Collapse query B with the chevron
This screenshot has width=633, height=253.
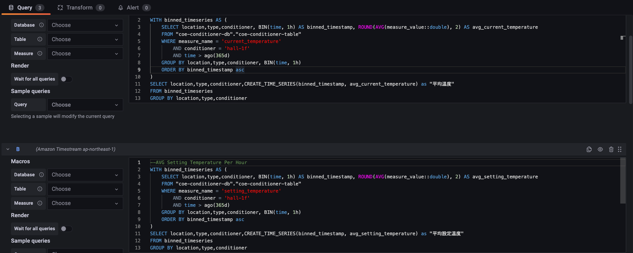(x=8, y=149)
